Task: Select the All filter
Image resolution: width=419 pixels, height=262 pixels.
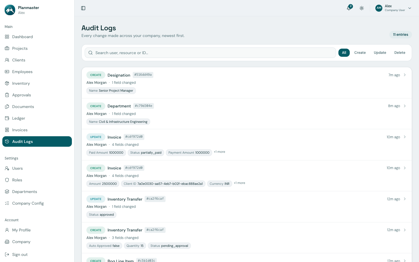Action: pyautogui.click(x=344, y=53)
